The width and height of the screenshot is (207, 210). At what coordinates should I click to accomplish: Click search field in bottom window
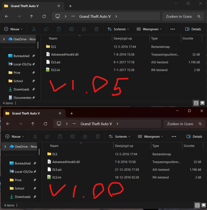tap(184, 124)
